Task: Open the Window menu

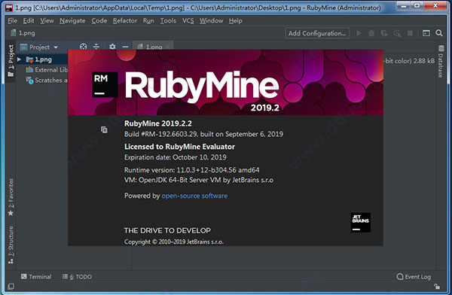Action: pyautogui.click(x=211, y=21)
